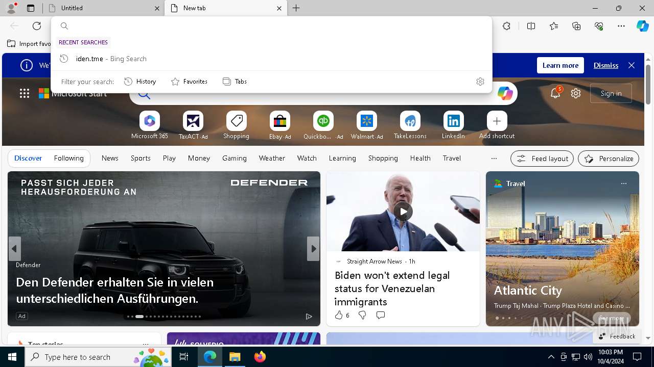Open the Ebay shortcut tile
The height and width of the screenshot is (367, 654).
pyautogui.click(x=280, y=125)
